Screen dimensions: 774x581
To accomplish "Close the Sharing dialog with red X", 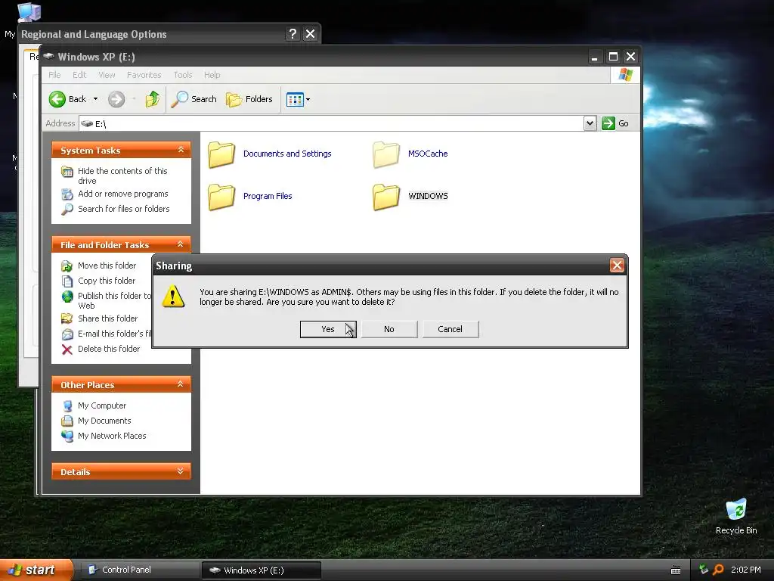I will (x=617, y=266).
